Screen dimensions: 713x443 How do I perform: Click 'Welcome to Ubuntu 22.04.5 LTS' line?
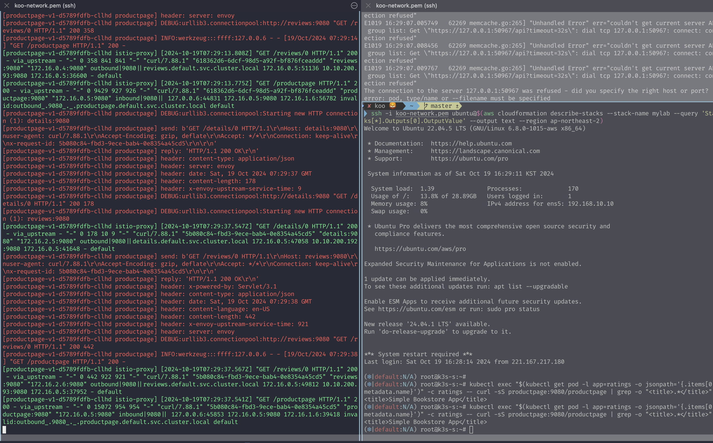coord(475,128)
